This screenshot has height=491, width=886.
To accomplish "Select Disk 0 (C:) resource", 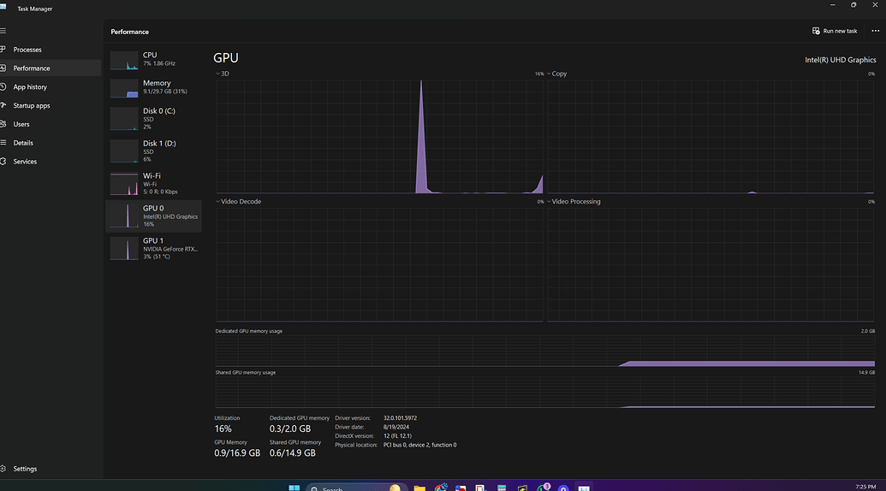I will pos(154,119).
